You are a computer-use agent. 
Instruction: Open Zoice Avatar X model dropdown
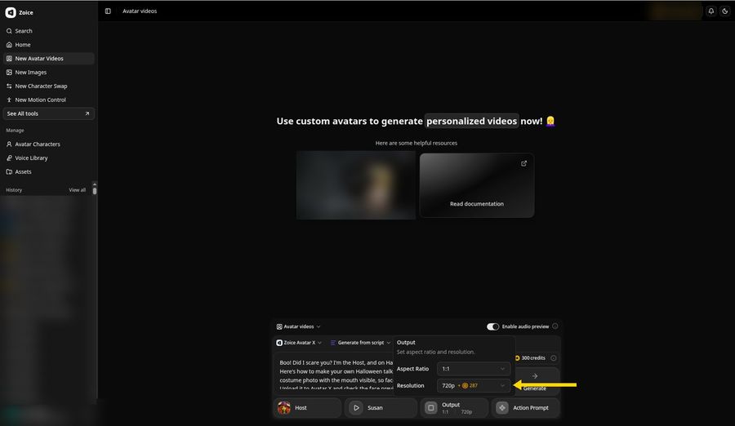(x=299, y=343)
